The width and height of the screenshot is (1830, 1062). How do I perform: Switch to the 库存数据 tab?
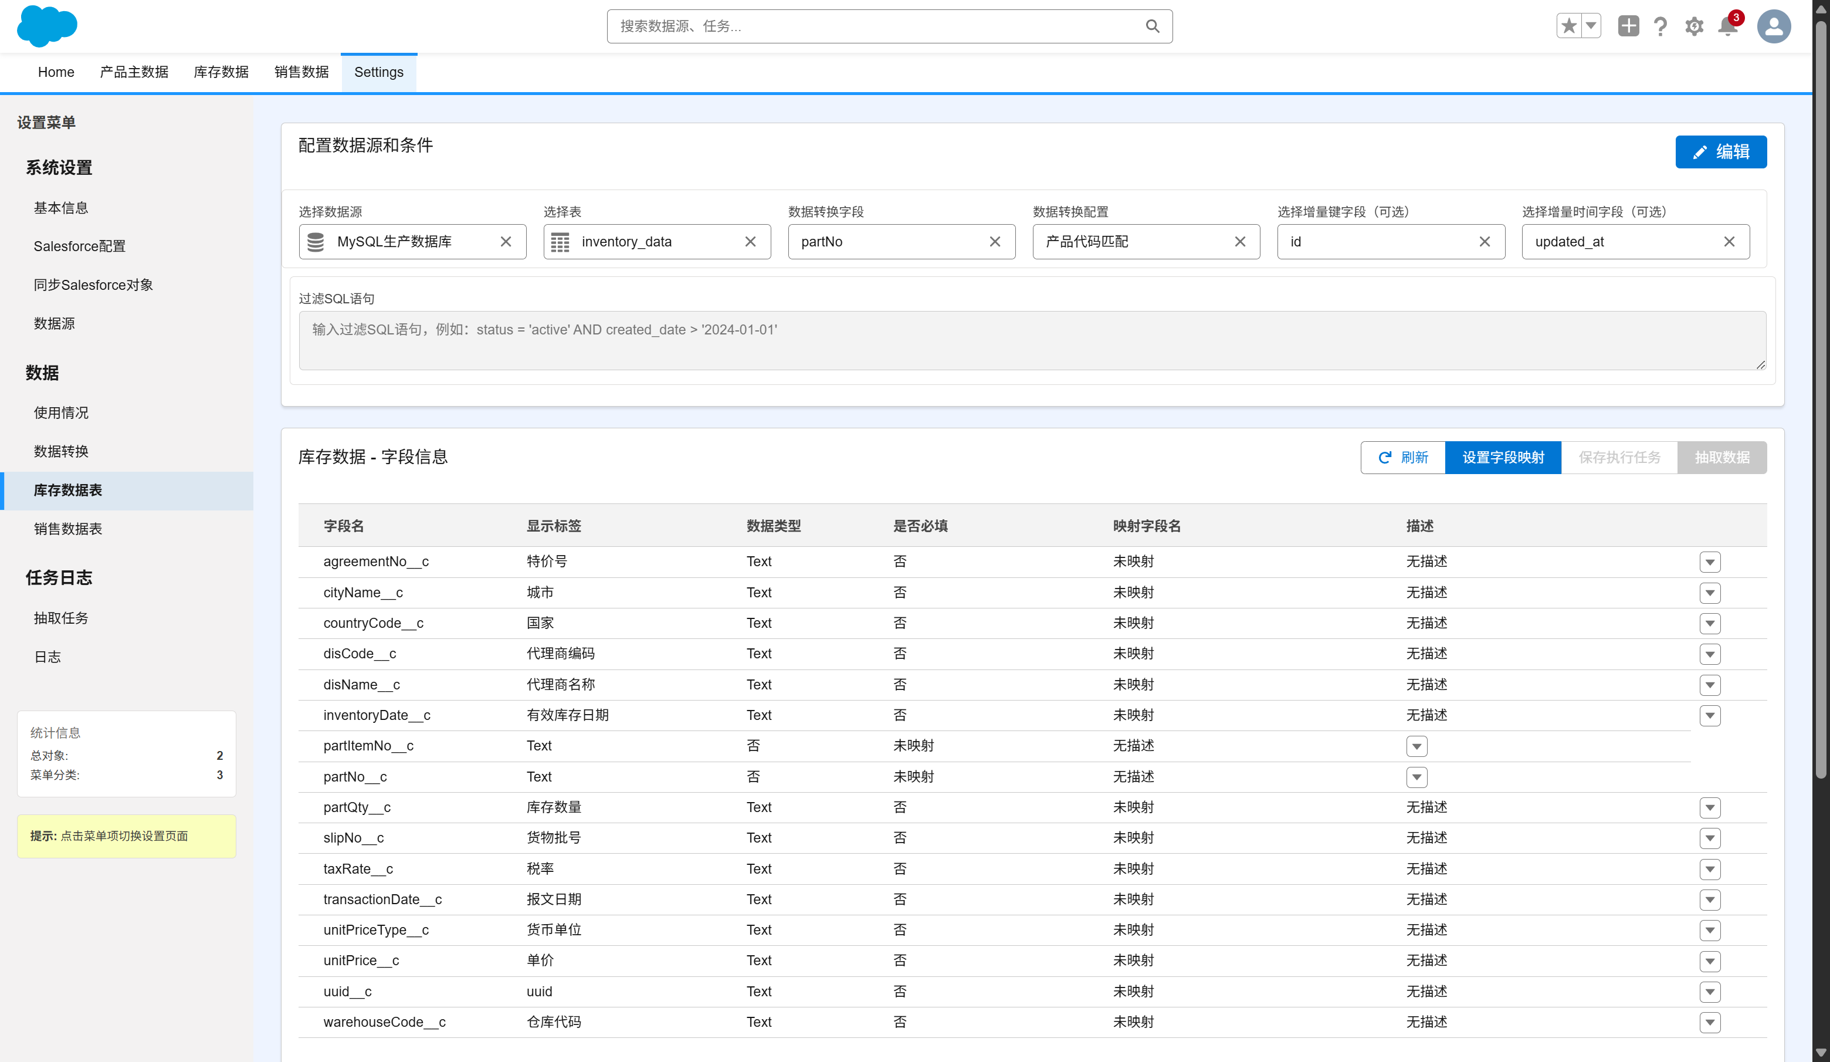click(221, 72)
